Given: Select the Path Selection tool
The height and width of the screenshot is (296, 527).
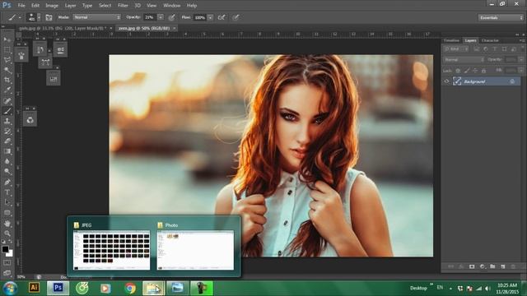Looking at the screenshot, I should (7, 202).
